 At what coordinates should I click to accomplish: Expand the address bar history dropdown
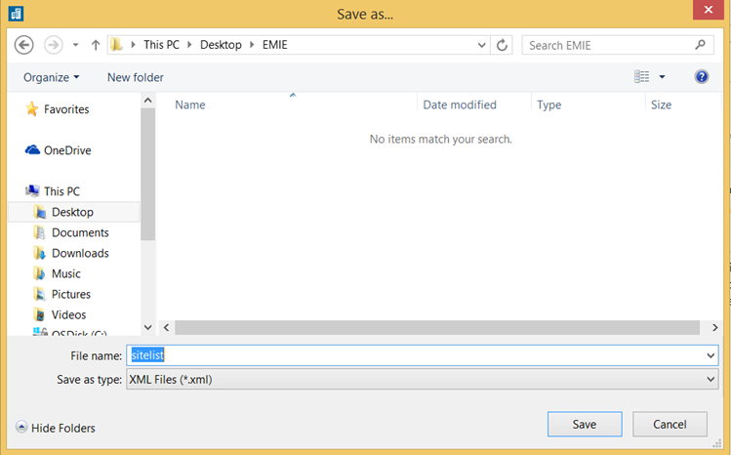click(481, 45)
